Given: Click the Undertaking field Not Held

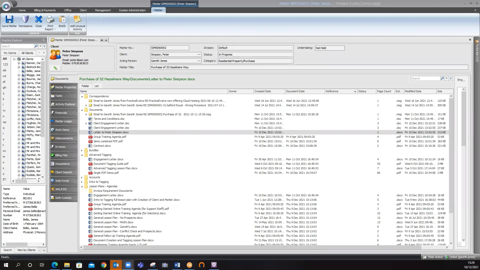Looking at the screenshot, I should coord(329,48).
